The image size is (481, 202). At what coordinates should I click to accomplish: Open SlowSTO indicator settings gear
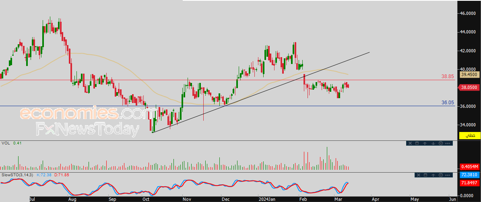click(441, 175)
